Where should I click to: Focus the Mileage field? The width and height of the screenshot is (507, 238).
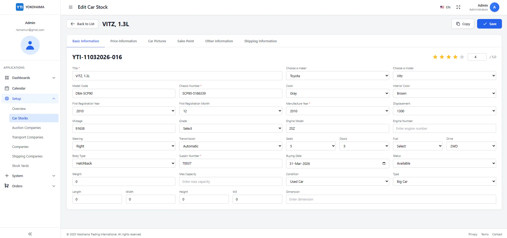point(124,128)
